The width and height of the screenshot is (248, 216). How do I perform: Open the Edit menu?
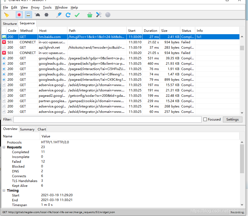point(14,7)
